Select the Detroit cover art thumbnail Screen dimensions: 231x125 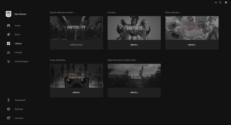76,28
